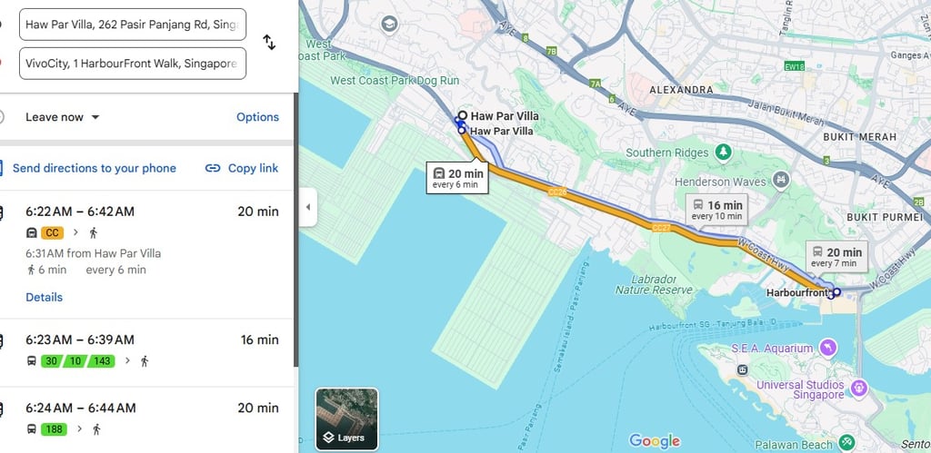Image resolution: width=931 pixels, height=453 pixels.
Task: Click the Universal Studios Singapore marker
Action: (x=858, y=389)
